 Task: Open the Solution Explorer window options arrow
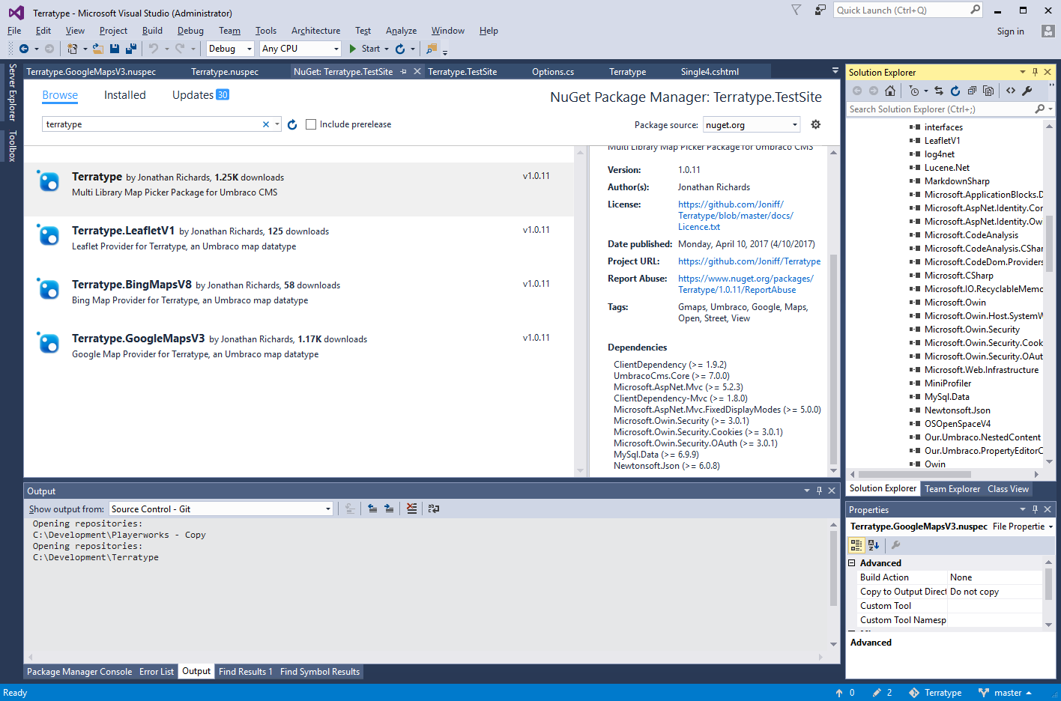click(1023, 72)
